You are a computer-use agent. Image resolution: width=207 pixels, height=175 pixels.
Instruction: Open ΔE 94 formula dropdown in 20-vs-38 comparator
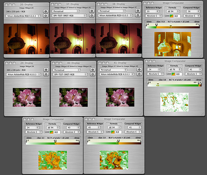pyautogui.click(x=173, y=11)
